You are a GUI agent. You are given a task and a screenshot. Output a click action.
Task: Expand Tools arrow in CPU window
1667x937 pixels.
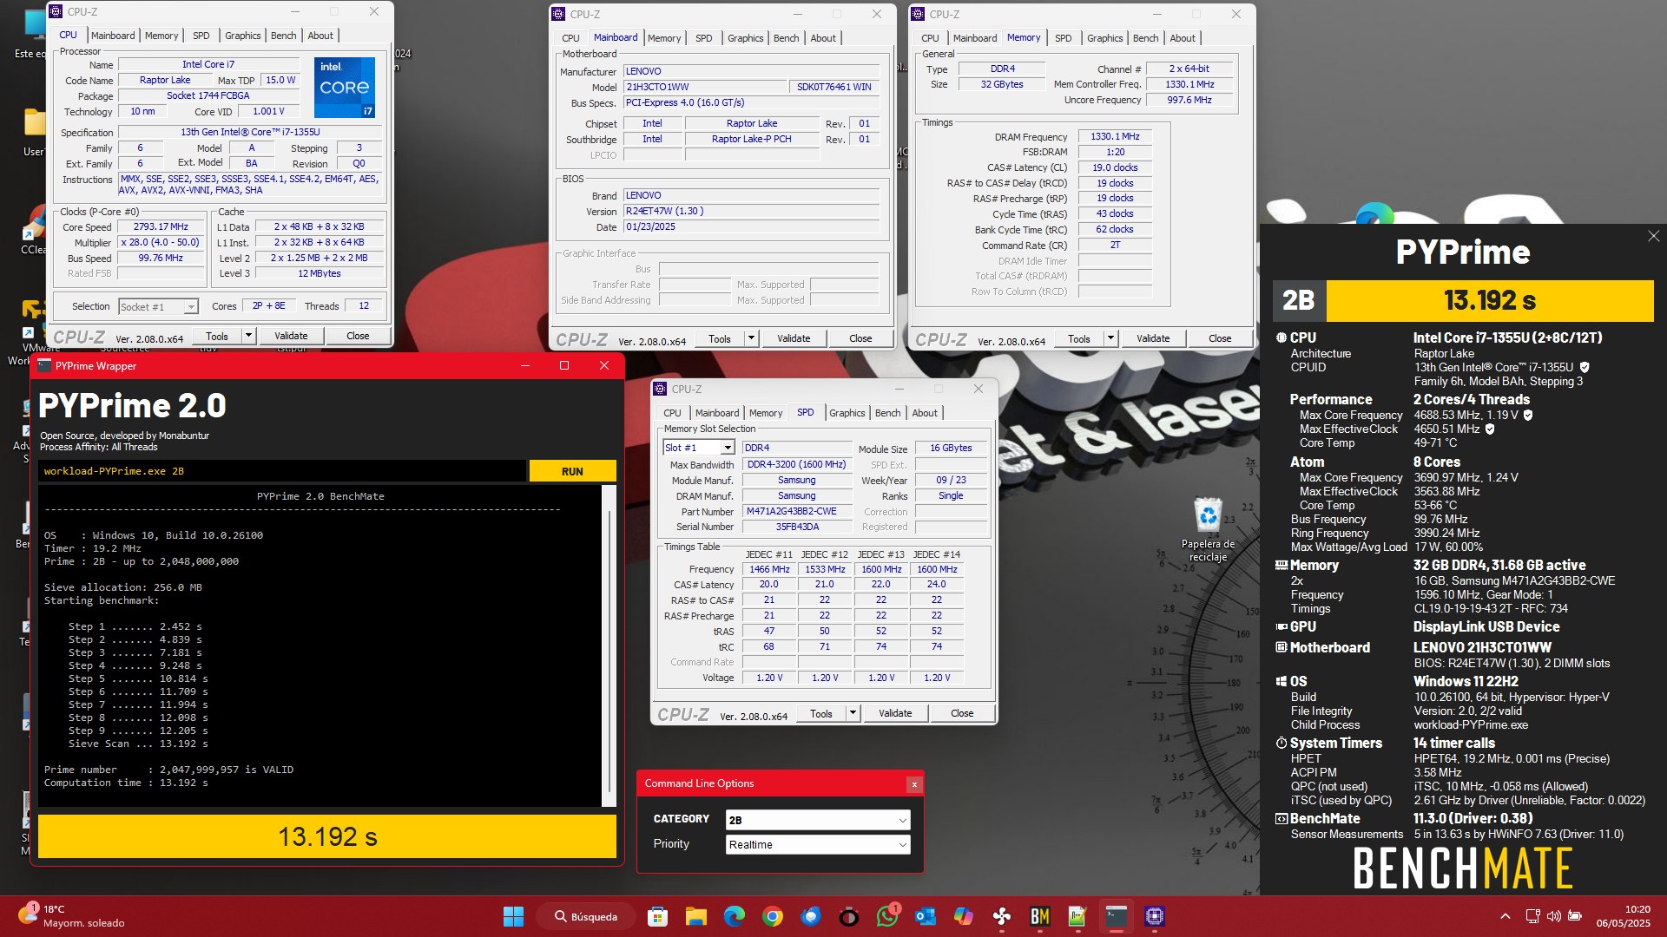tap(248, 336)
